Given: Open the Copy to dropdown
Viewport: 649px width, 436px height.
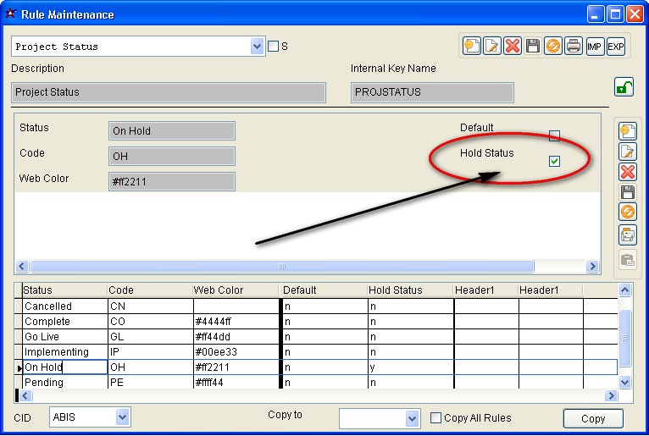Looking at the screenshot, I should (413, 419).
